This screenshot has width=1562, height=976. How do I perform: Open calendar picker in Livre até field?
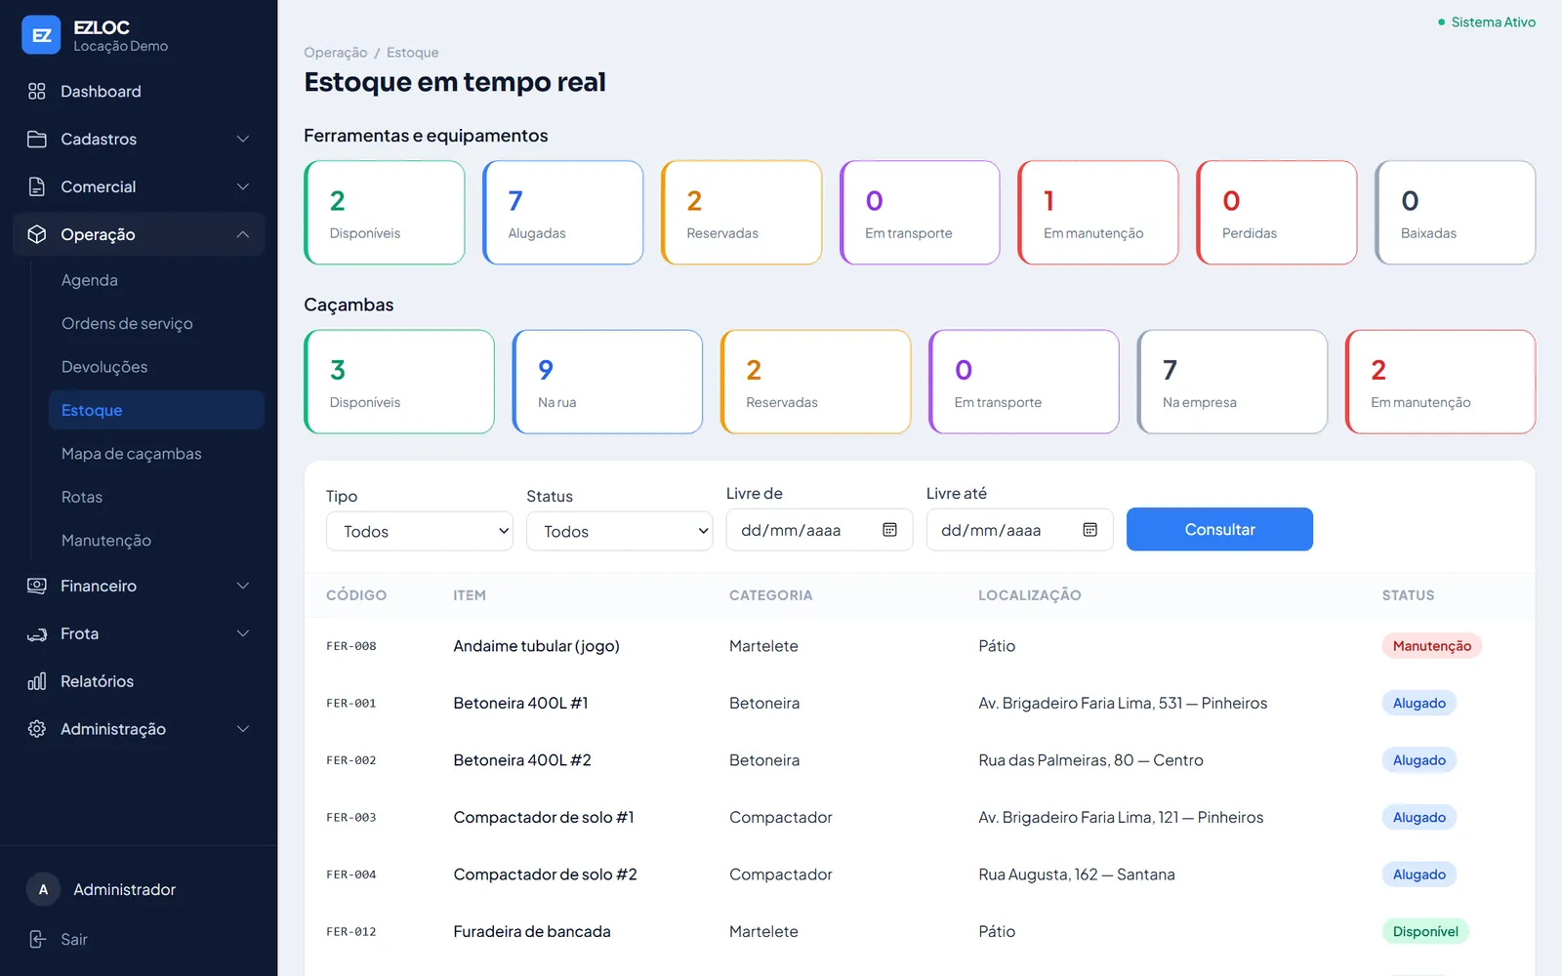1089,530
